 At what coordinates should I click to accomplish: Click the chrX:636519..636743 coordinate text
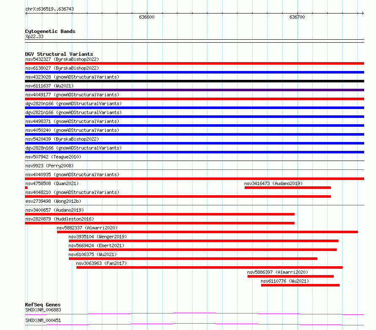click(x=49, y=9)
